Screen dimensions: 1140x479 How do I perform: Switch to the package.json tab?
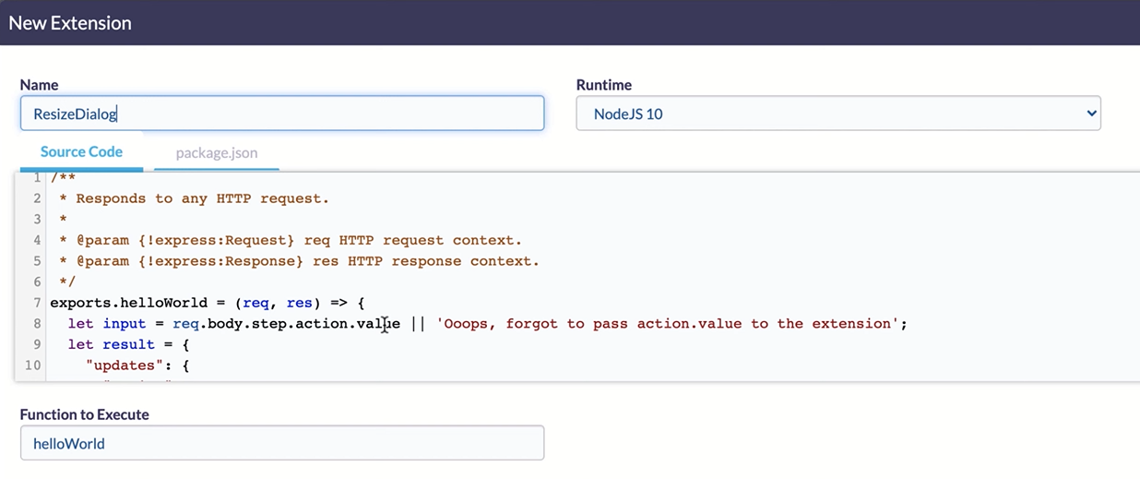(x=217, y=153)
